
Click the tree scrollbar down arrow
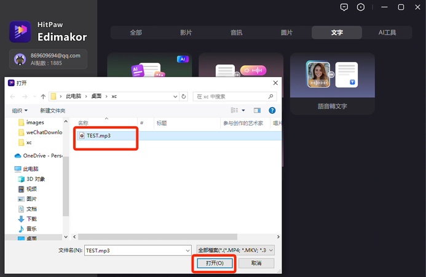66,237
